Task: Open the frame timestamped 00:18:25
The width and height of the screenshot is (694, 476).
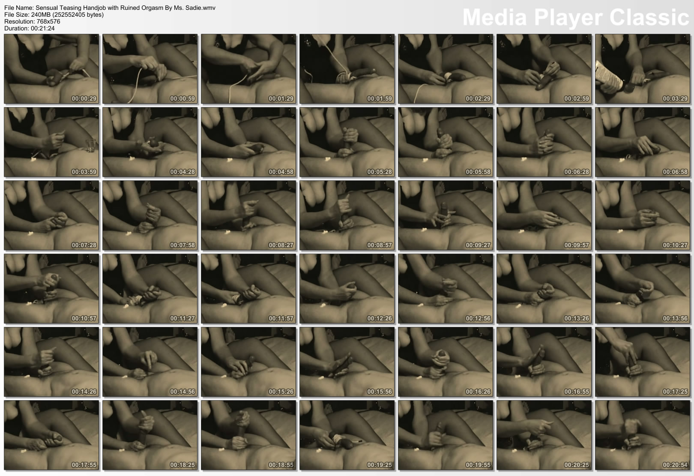Action: click(150, 435)
